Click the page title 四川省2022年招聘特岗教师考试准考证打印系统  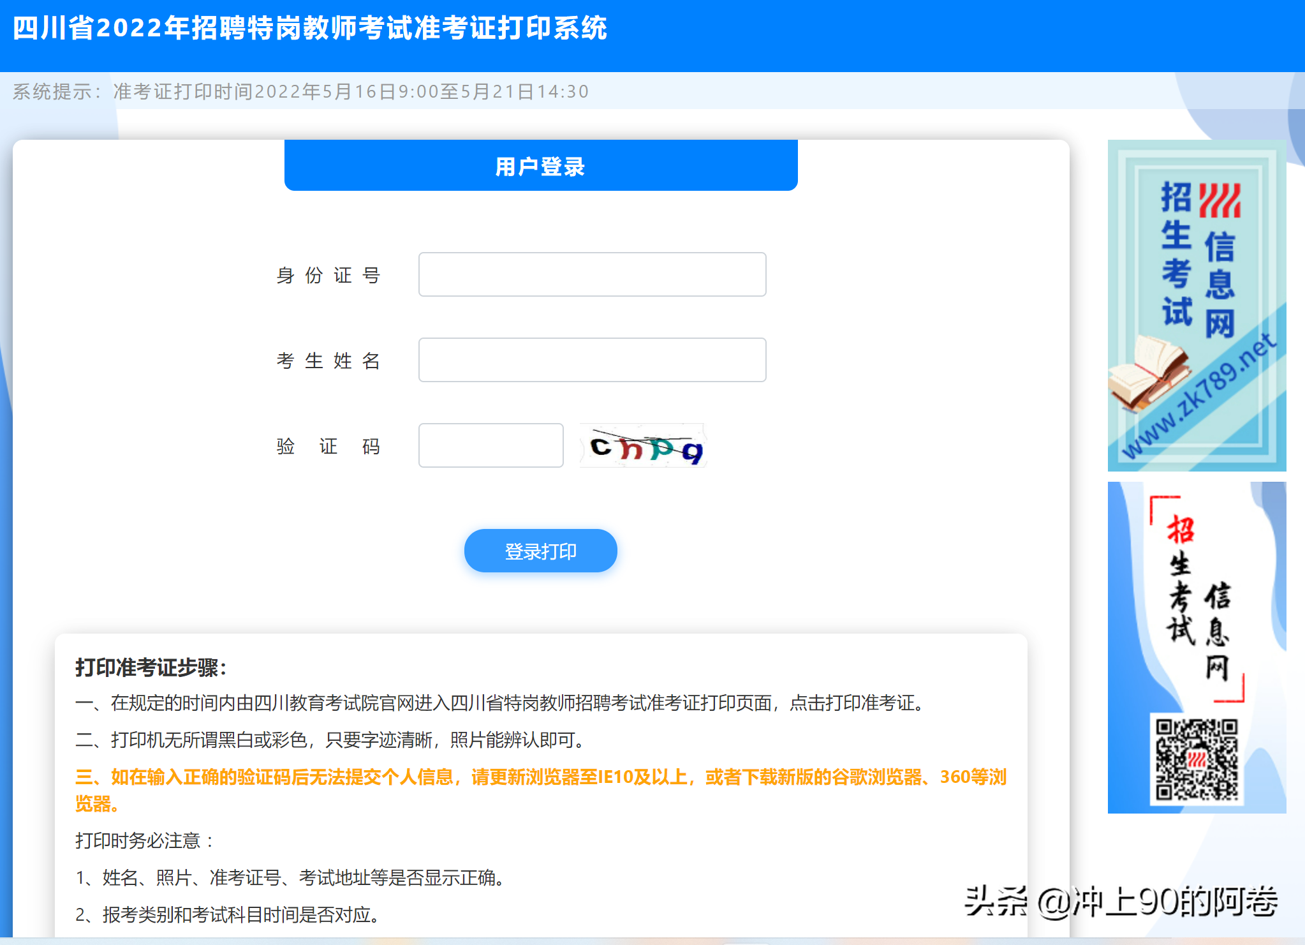(x=311, y=29)
